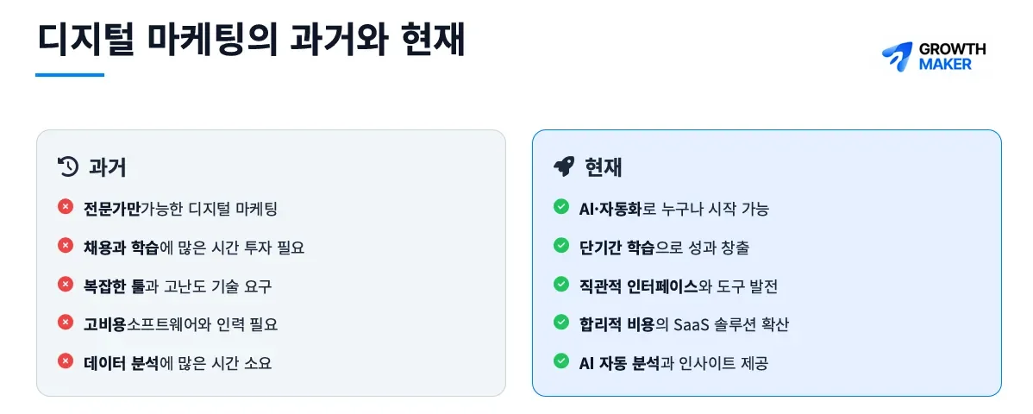
Task: Click the red X beside 채용과 학습
Action: coord(65,246)
